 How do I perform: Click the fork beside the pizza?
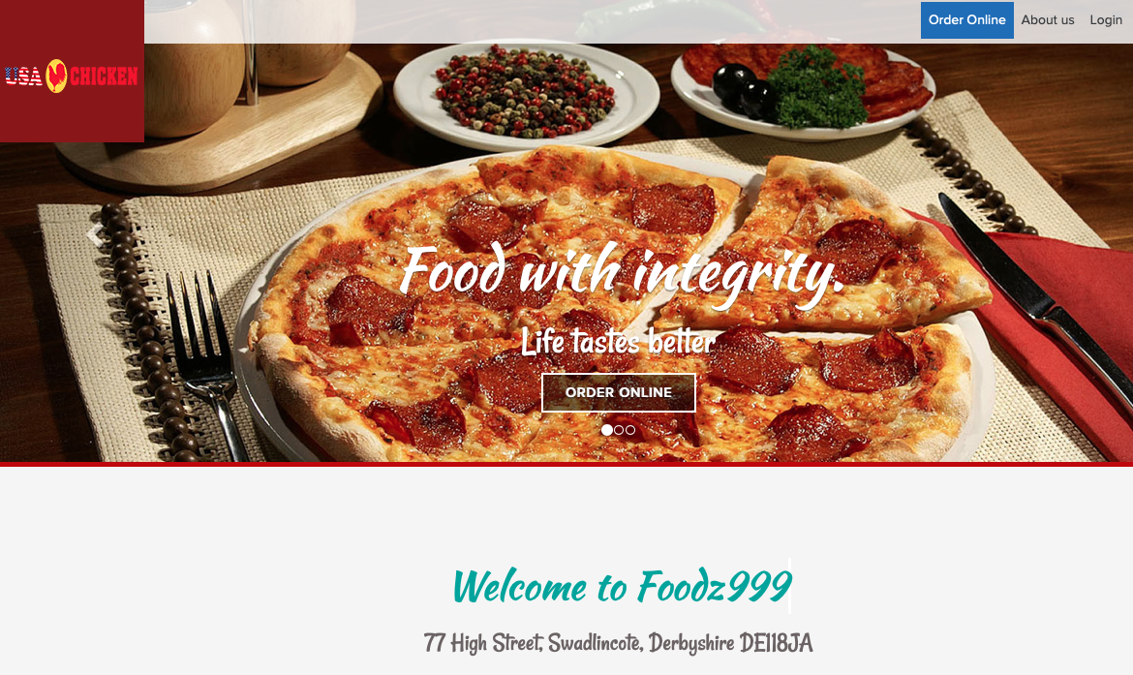(207, 361)
